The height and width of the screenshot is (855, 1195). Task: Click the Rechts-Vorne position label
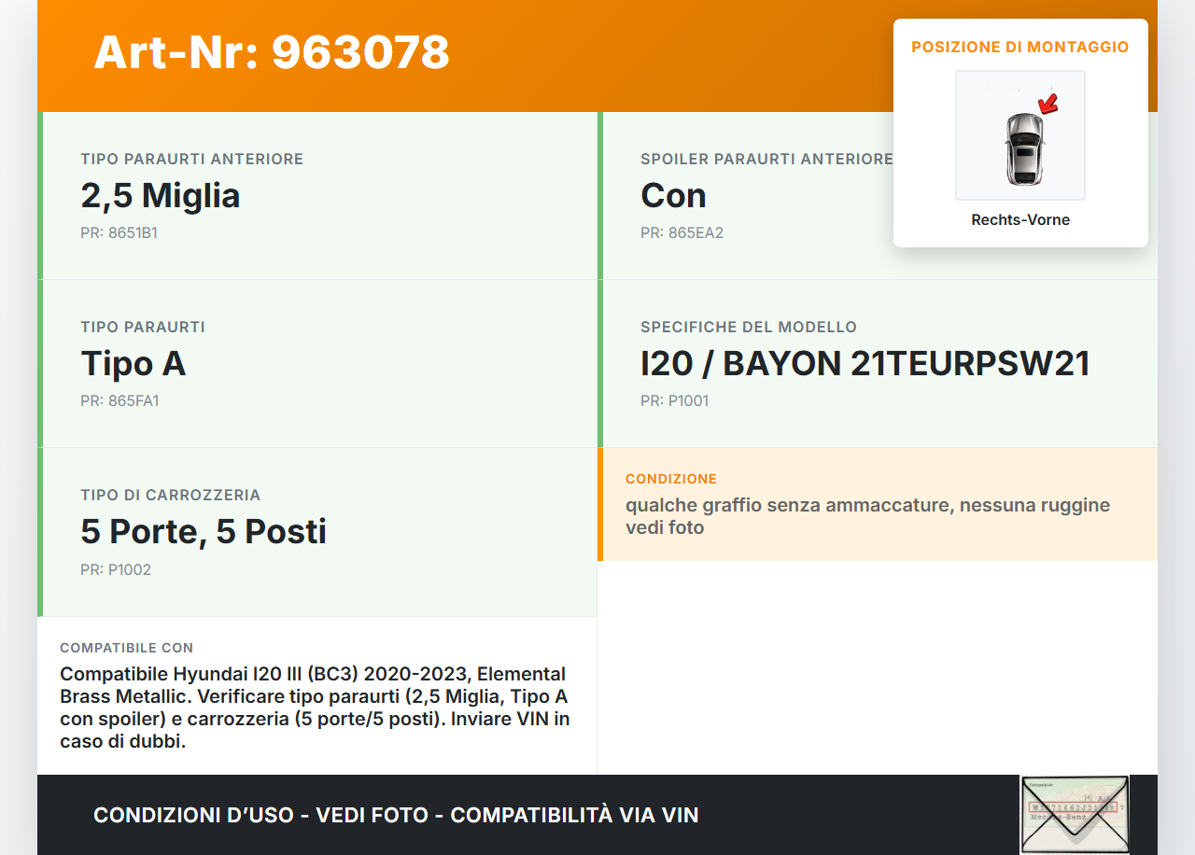(x=1020, y=220)
